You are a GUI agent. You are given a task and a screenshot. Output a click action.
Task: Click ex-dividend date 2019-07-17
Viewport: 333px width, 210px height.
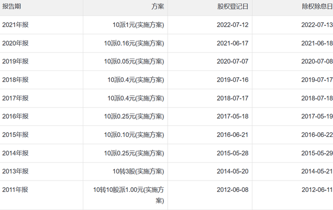tap(315, 80)
